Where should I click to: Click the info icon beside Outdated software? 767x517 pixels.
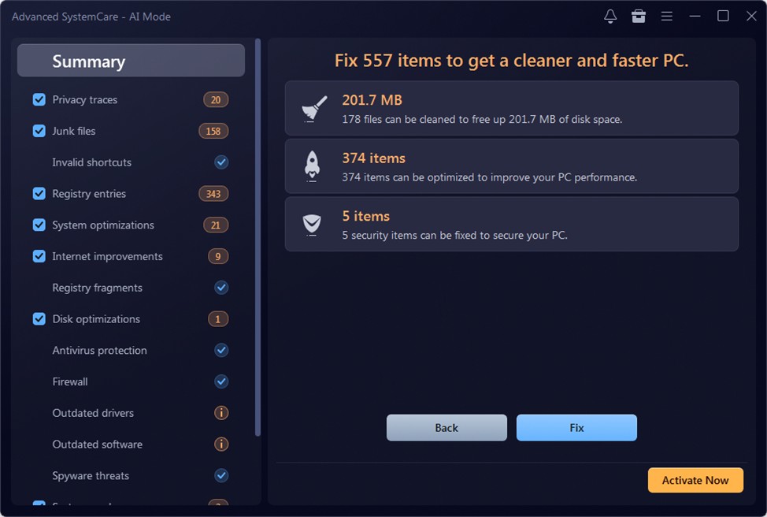coord(221,444)
